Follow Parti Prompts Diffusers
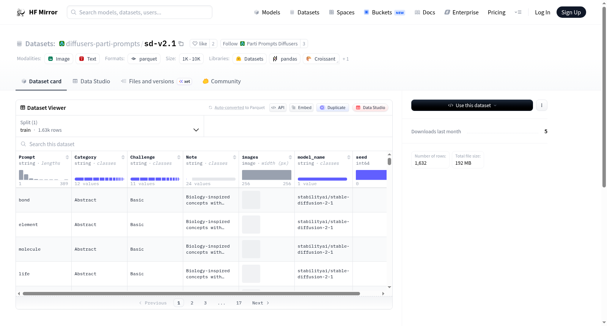The width and height of the screenshot is (607, 326). (x=260, y=44)
